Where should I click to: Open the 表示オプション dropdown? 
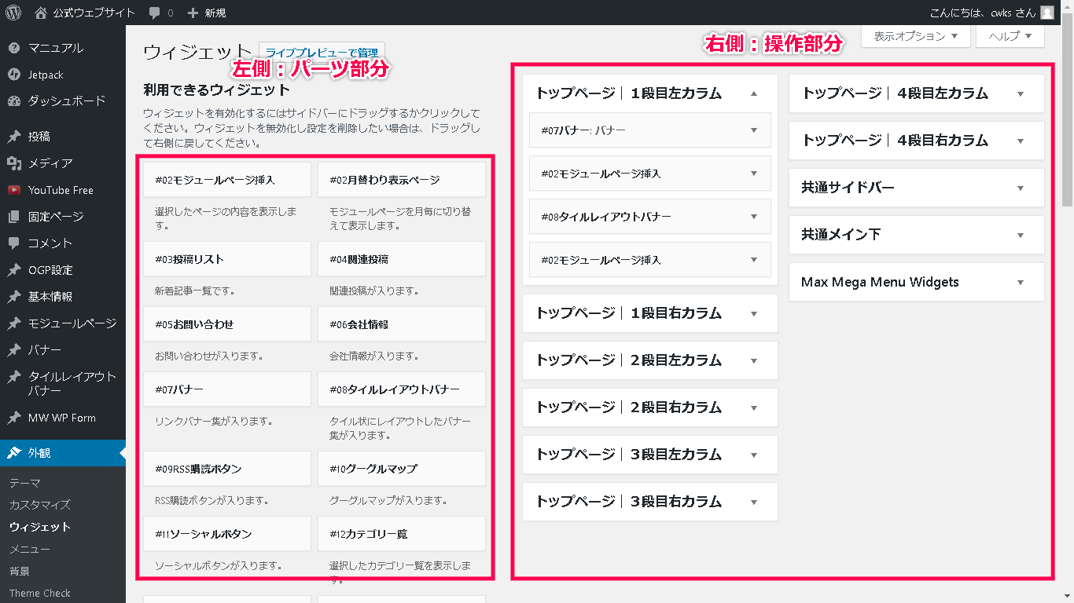[915, 36]
